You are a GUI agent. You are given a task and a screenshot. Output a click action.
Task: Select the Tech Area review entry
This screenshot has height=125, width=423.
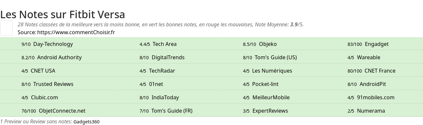164,44
